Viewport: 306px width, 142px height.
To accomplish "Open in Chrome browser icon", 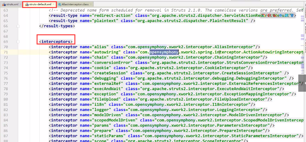I will click(264, 15).
